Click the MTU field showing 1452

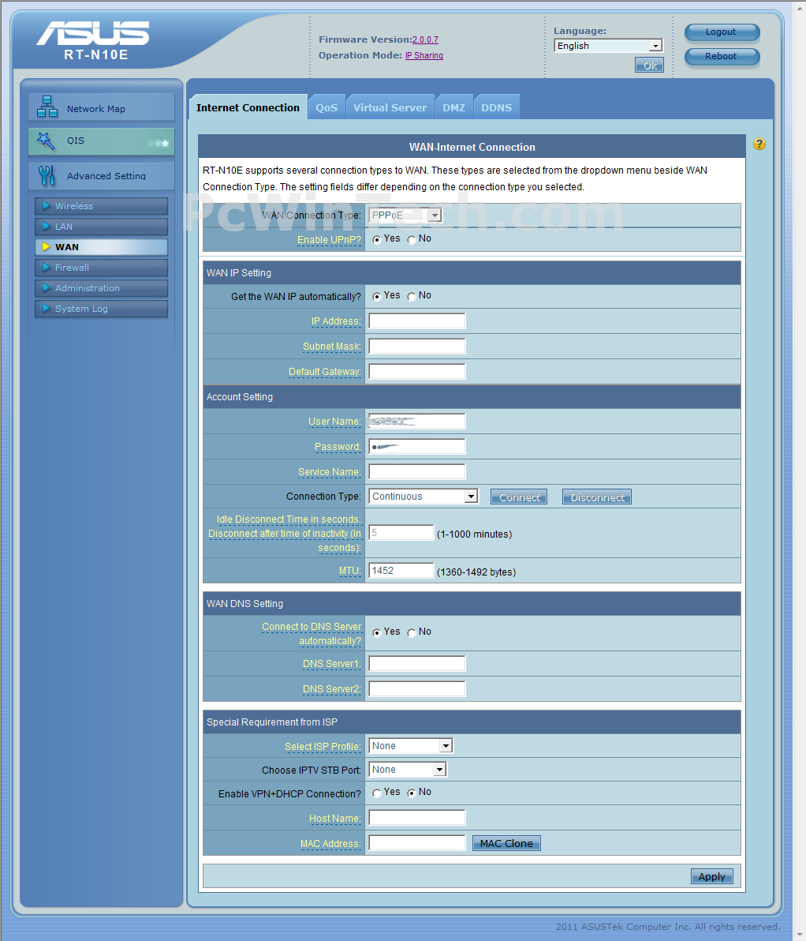tap(401, 571)
